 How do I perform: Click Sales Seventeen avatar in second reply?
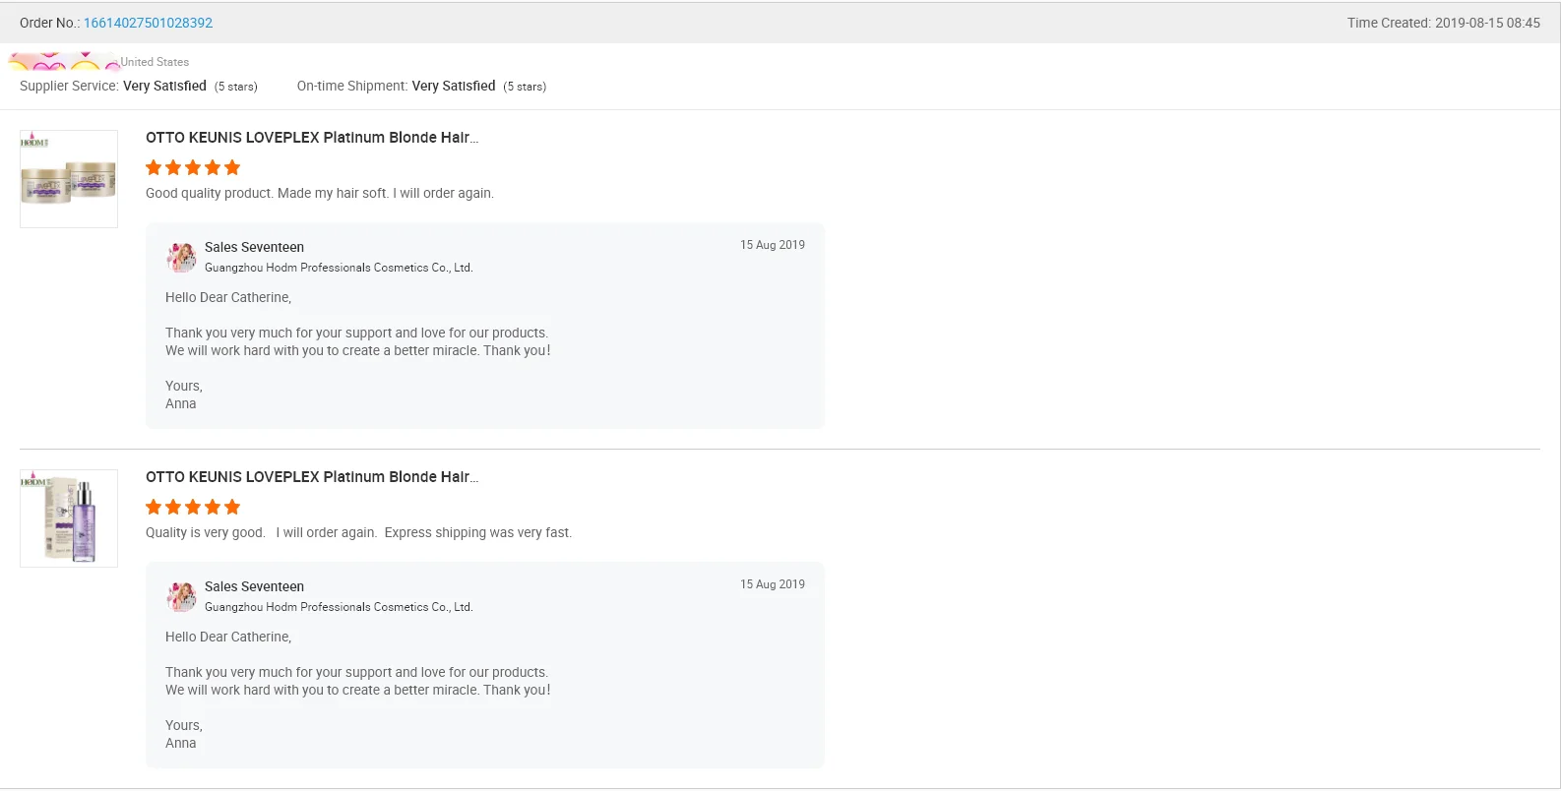coord(181,596)
